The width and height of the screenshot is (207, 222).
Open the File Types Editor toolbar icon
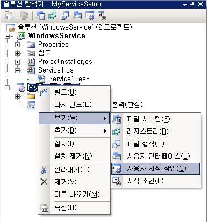click(x=65, y=16)
